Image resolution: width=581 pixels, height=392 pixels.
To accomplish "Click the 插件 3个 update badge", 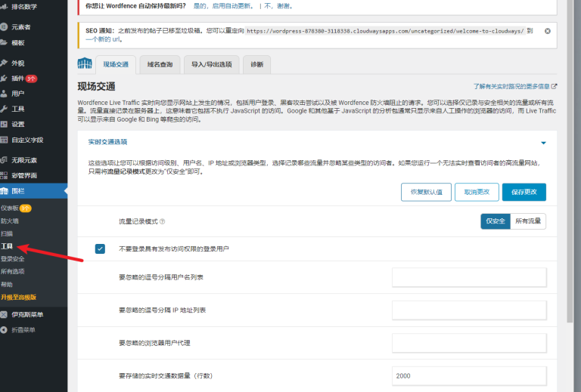I will (31, 79).
